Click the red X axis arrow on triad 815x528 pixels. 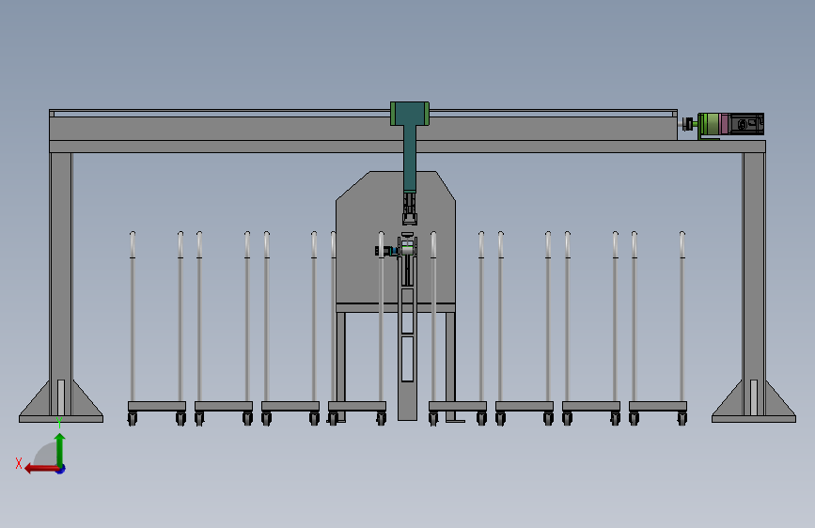[x=40, y=469]
